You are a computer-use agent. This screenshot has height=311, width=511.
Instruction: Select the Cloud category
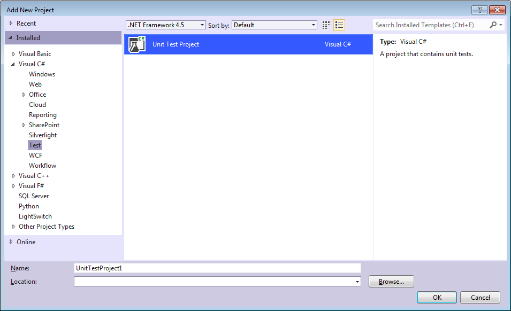point(37,104)
